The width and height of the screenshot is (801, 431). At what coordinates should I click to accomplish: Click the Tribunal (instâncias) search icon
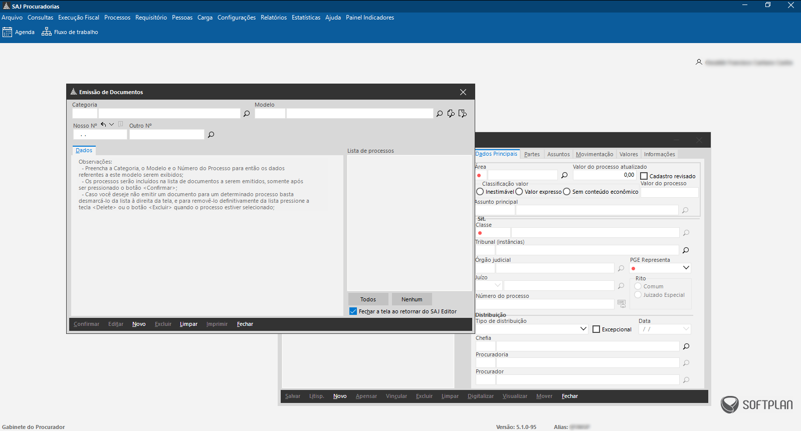686,250
